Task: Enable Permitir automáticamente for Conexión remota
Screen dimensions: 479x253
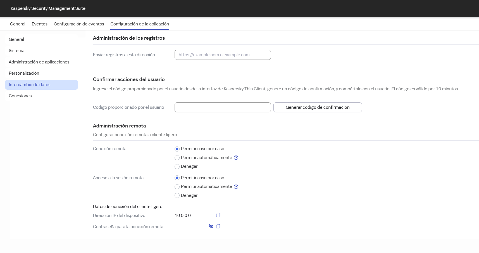Action: pyautogui.click(x=177, y=158)
